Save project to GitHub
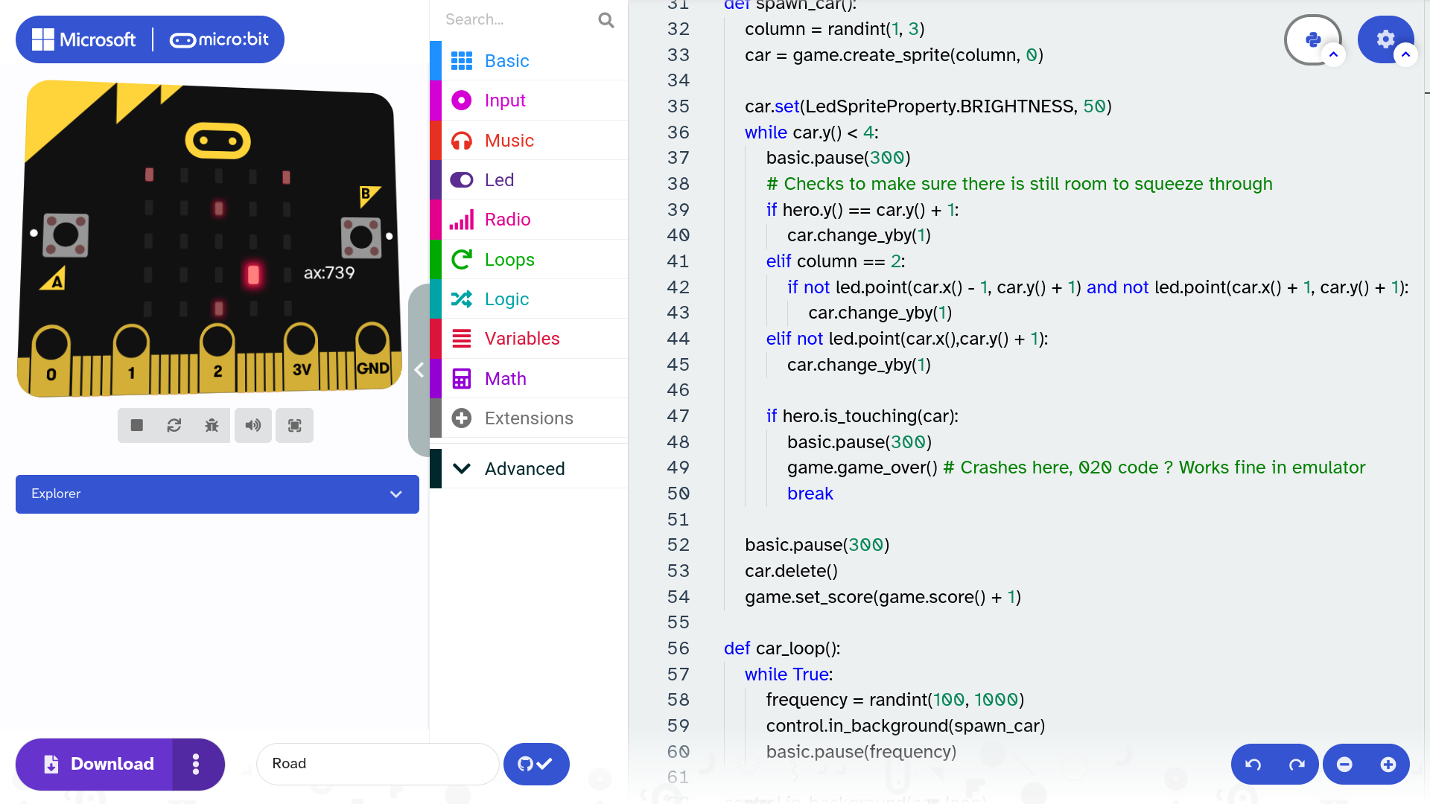Viewport: 1430px width, 804px height. point(536,765)
